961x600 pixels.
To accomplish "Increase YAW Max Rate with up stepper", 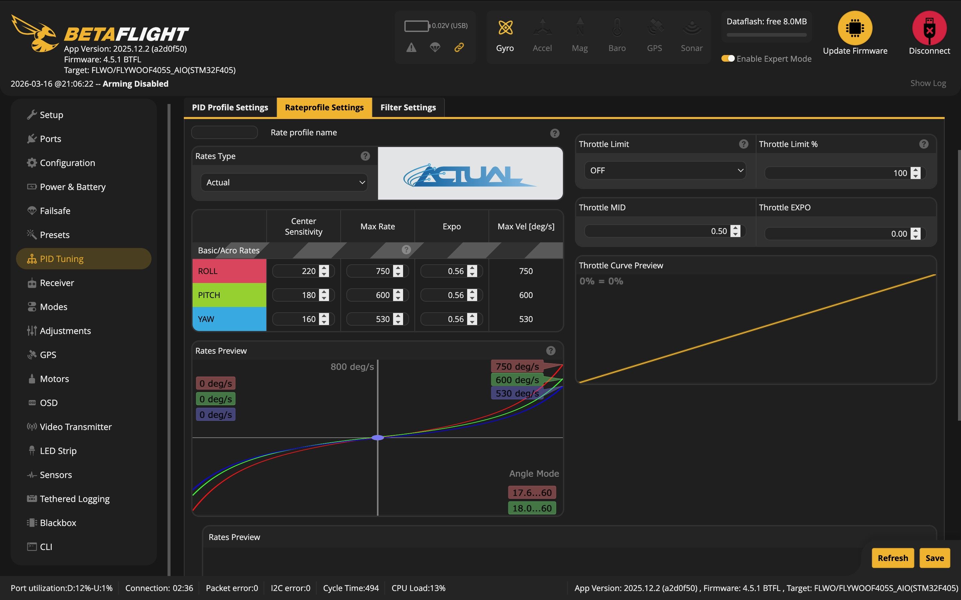I will pyautogui.click(x=398, y=316).
